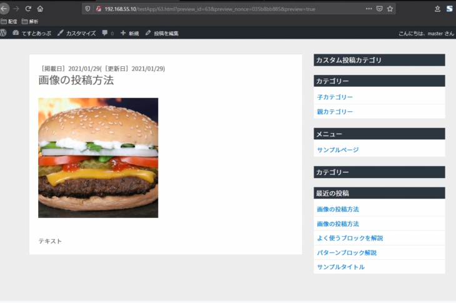Open second 画像の投稿方法 link in 最近の投稿
This screenshot has width=456, height=303.
point(338,224)
